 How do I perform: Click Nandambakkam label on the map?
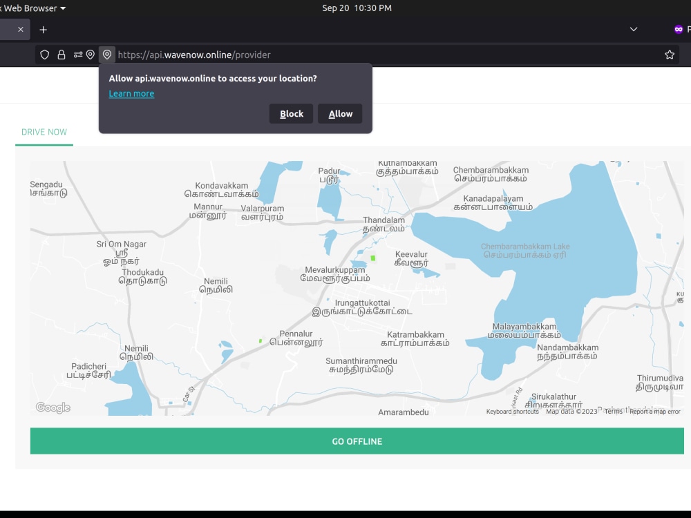pos(567,352)
